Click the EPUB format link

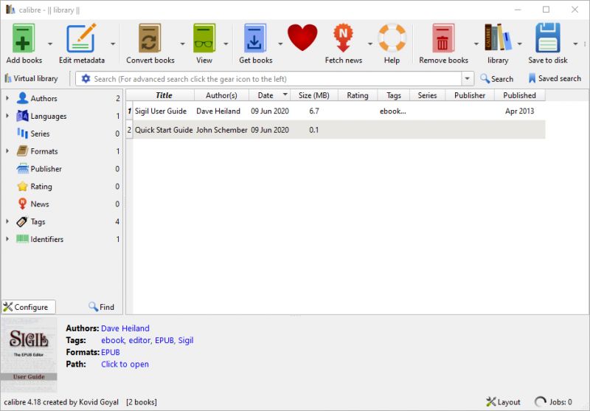point(111,352)
